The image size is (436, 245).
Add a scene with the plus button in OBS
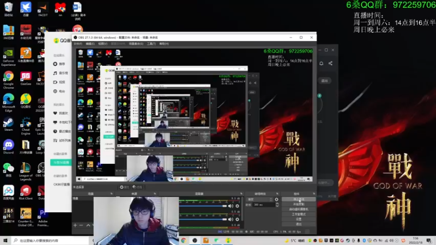[75, 225]
